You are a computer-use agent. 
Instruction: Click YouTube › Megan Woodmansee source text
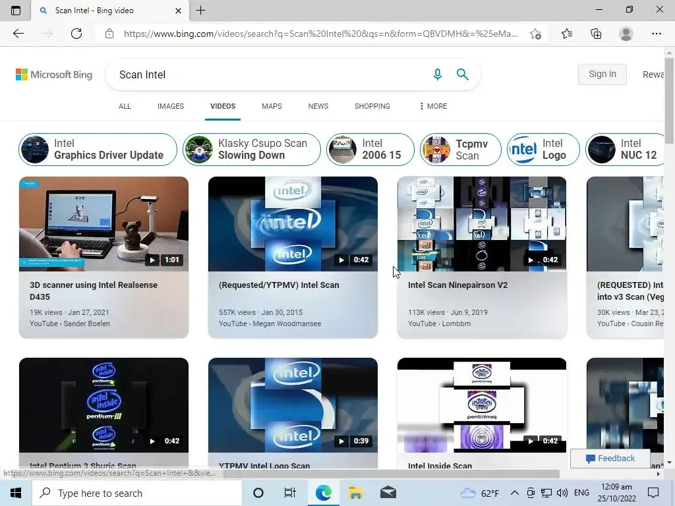270,323
